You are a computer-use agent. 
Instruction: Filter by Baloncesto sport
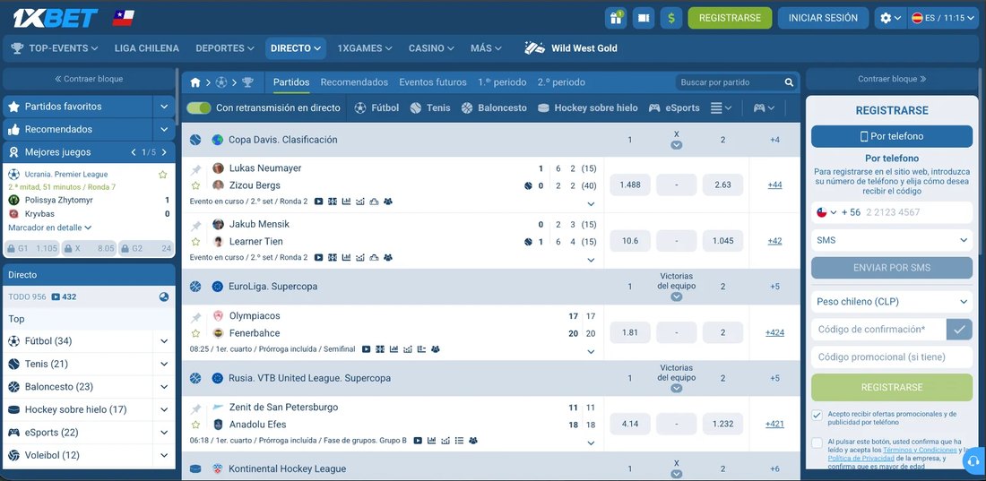pyautogui.click(x=494, y=107)
